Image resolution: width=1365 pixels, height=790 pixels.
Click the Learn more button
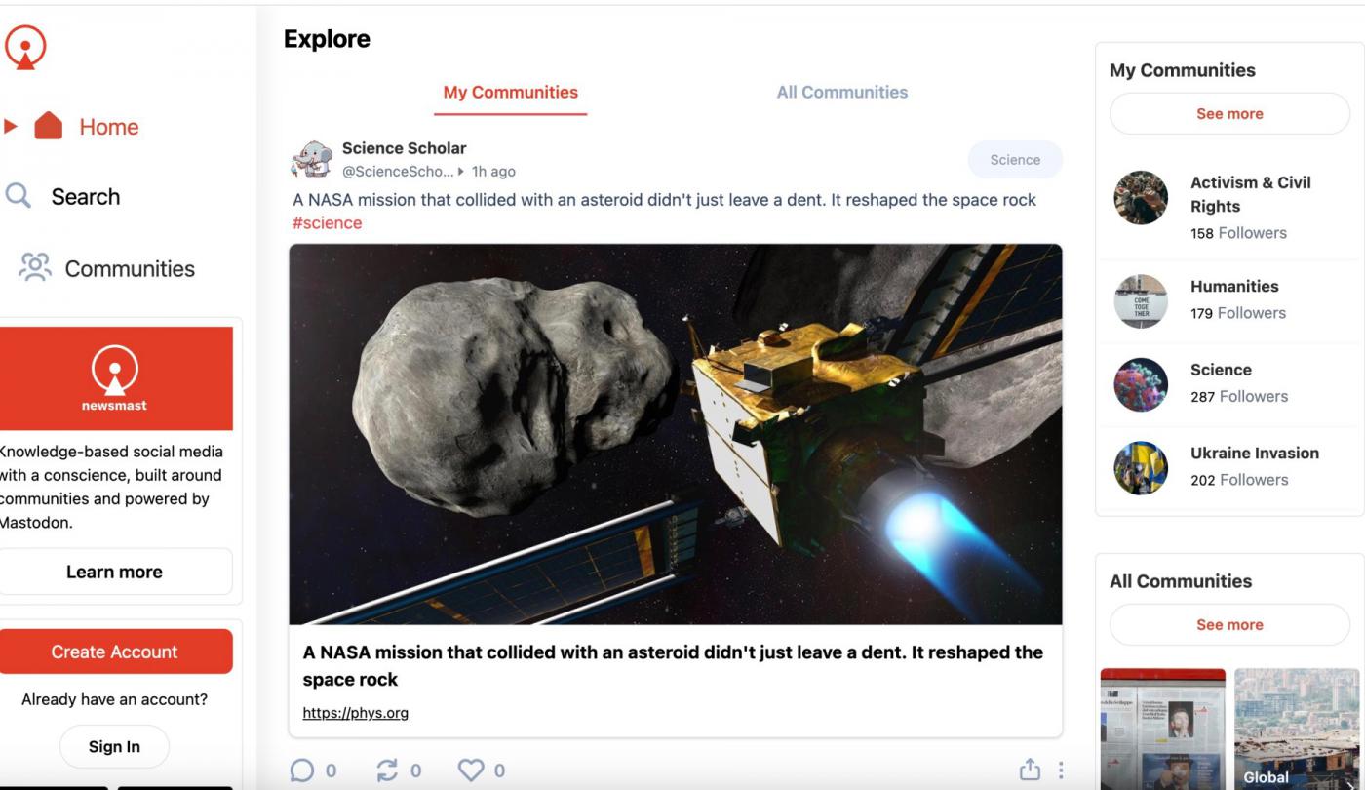coord(114,572)
